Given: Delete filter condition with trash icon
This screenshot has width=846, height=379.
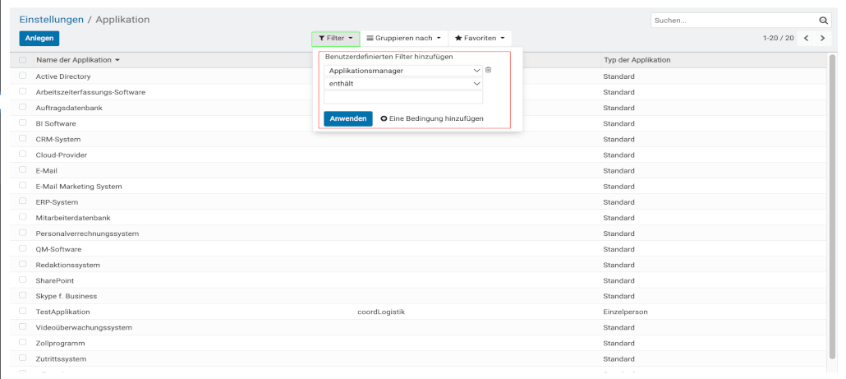Looking at the screenshot, I should [x=488, y=71].
